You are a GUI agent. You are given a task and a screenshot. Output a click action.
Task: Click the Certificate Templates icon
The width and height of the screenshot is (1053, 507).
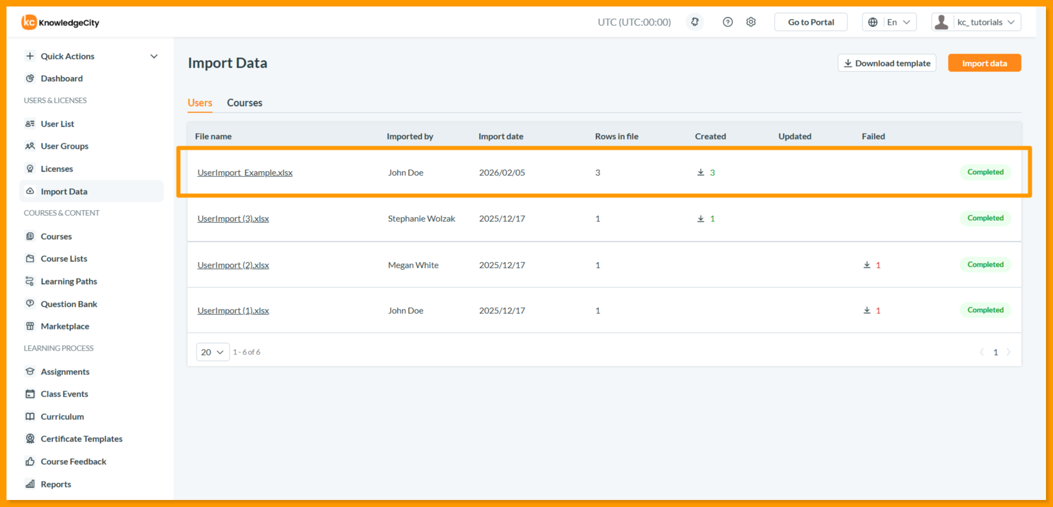(30, 439)
